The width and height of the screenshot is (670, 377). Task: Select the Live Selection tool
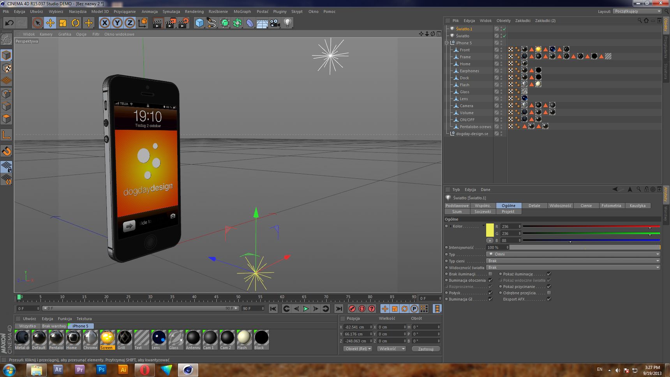tap(37, 23)
